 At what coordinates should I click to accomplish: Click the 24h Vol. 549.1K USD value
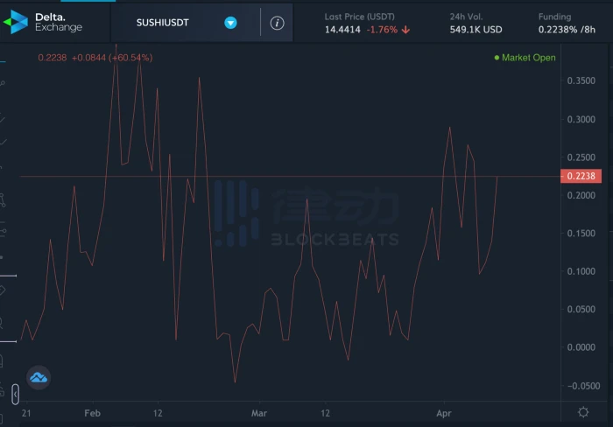[476, 30]
